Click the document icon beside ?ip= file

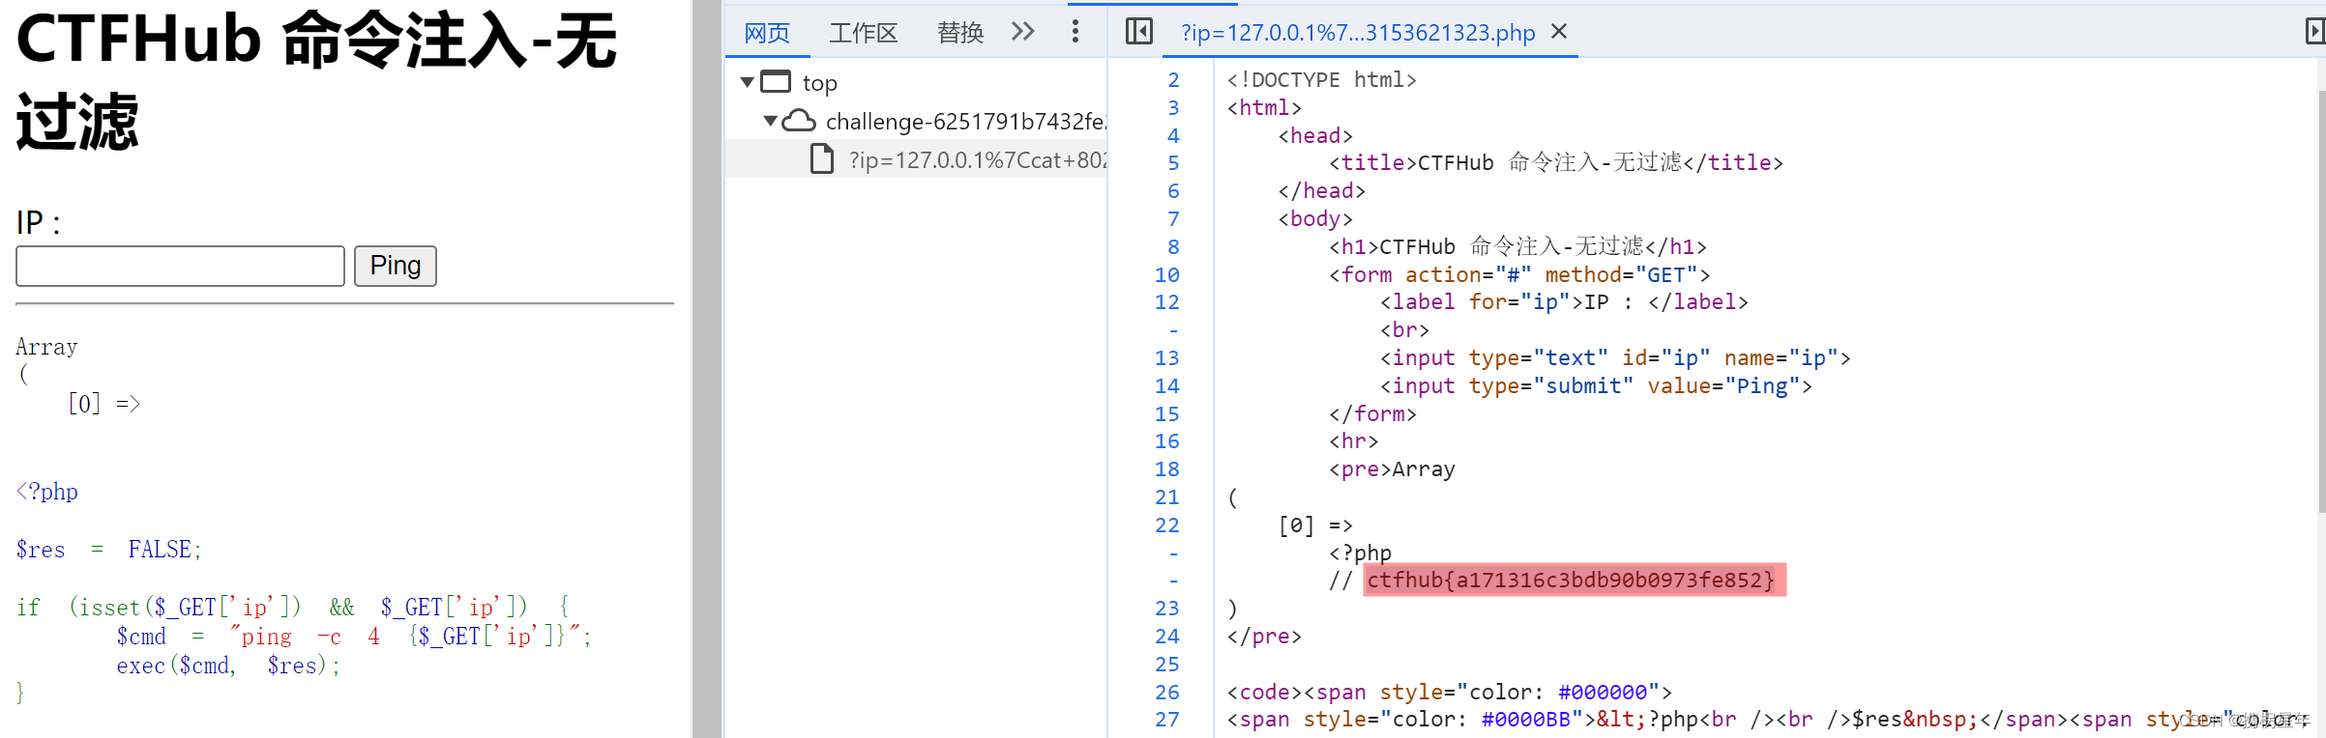(822, 158)
